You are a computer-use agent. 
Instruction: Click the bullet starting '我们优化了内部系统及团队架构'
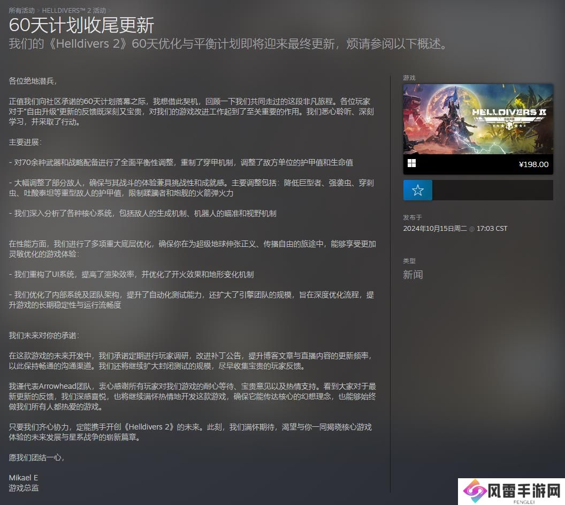pyautogui.click(x=192, y=300)
